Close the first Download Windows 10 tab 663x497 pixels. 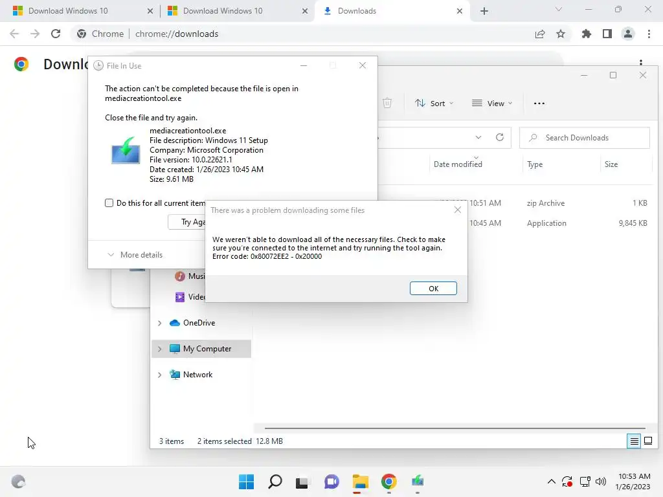tap(150, 11)
